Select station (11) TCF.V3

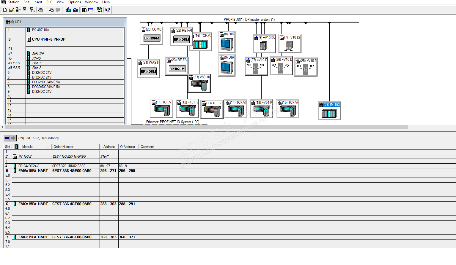coord(162,109)
